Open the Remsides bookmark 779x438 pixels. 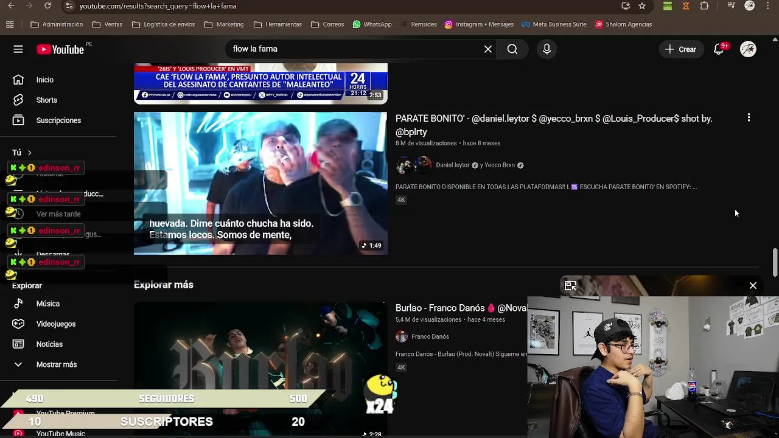click(418, 24)
